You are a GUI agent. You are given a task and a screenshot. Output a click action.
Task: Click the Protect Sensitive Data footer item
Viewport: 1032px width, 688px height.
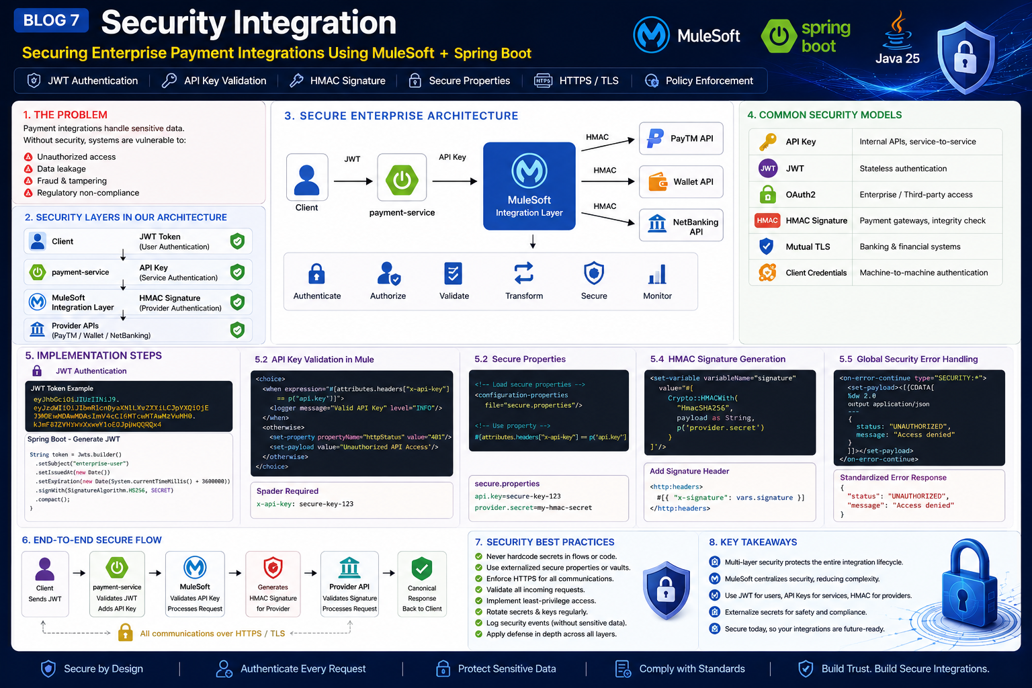coord(496,669)
